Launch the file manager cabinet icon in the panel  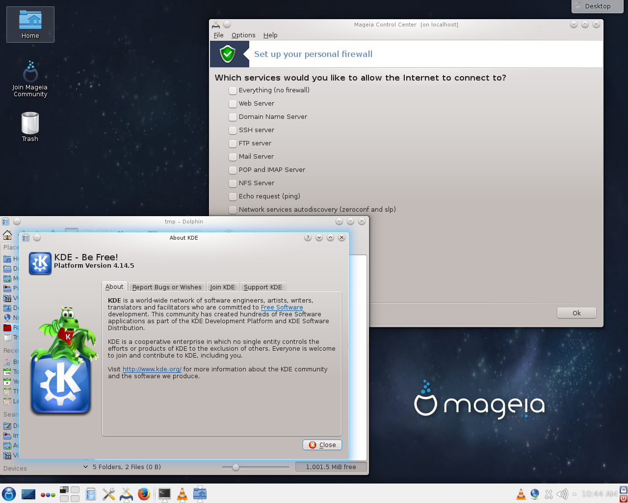91,494
